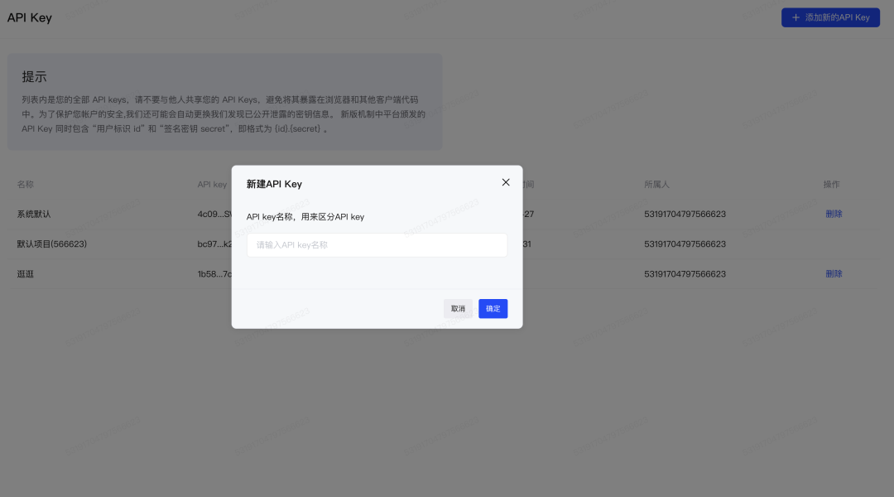Delete the 系统默认 API key
The image size is (894, 497).
pyautogui.click(x=834, y=214)
